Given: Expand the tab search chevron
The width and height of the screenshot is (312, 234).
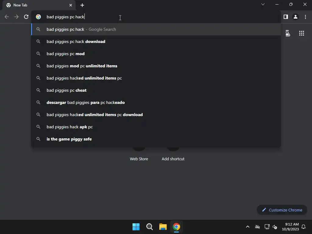Looking at the screenshot, I should pyautogui.click(x=263, y=4).
